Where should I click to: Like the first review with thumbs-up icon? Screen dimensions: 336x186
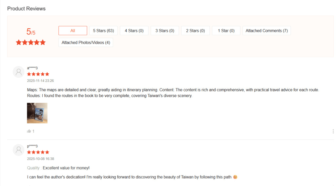coord(29,131)
